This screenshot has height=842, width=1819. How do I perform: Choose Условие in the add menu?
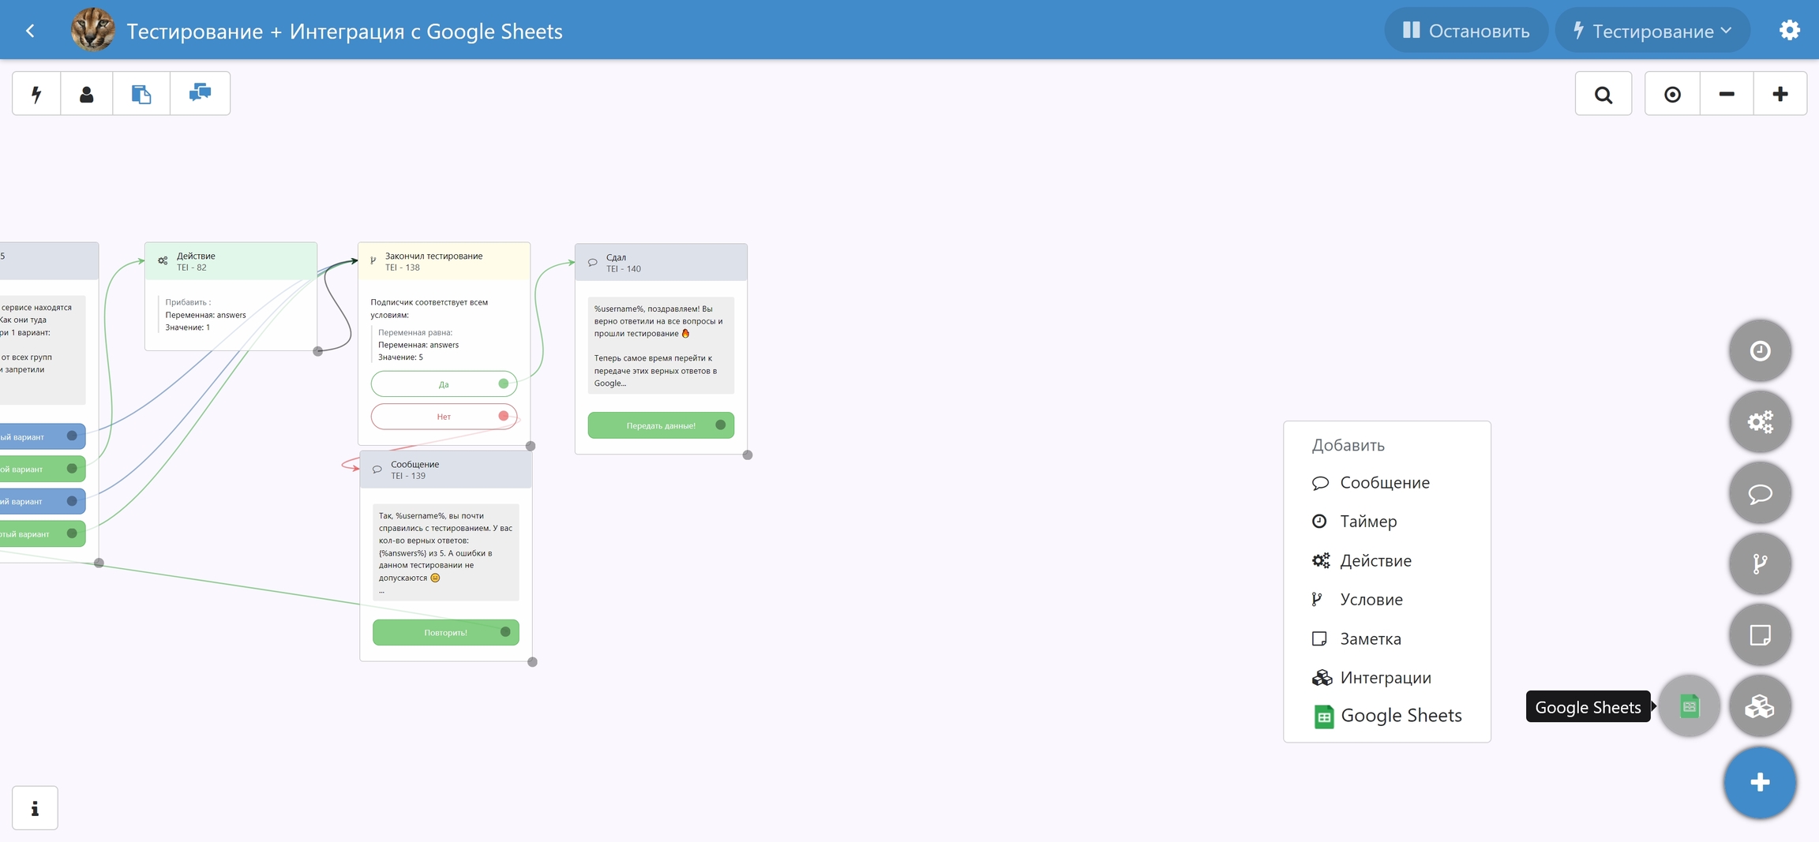[x=1371, y=600]
